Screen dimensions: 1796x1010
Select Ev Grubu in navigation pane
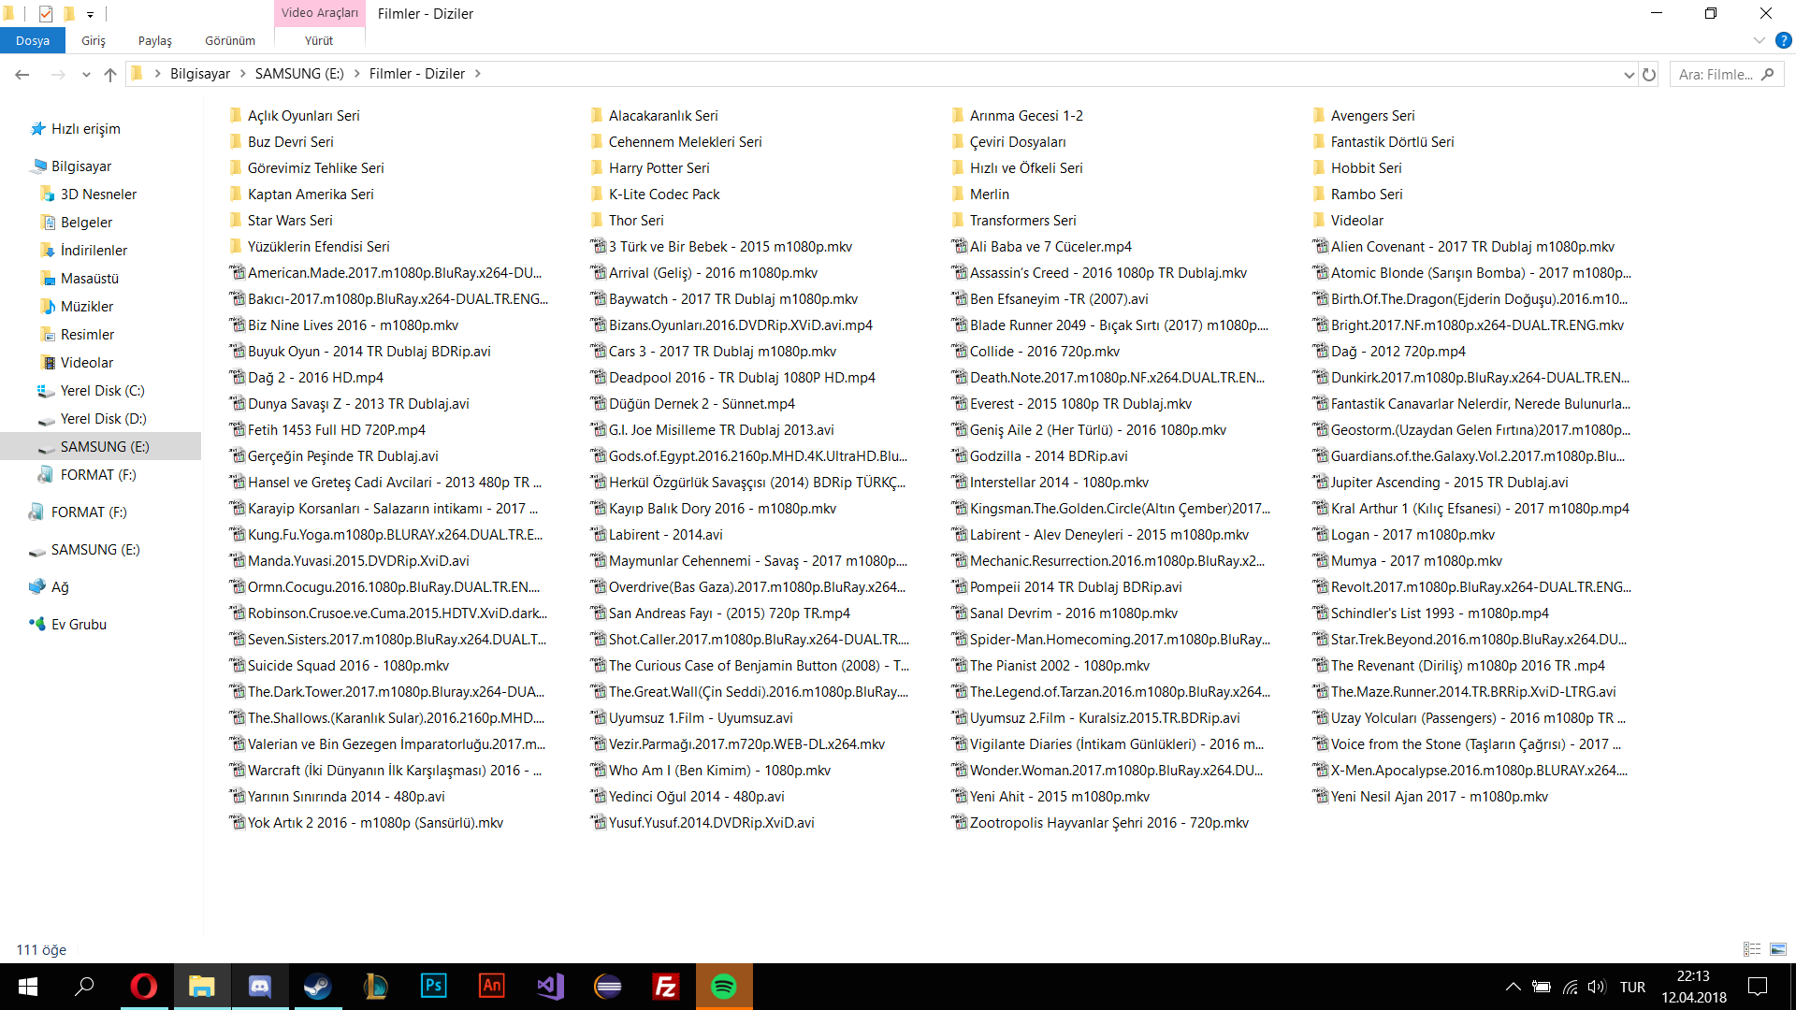point(79,625)
